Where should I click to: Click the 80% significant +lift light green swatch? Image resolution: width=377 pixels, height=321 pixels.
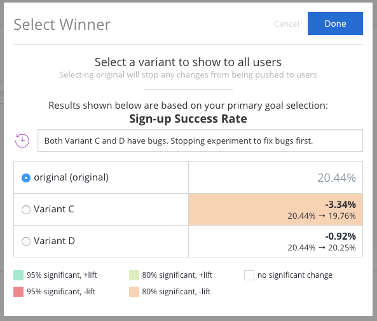tap(134, 275)
